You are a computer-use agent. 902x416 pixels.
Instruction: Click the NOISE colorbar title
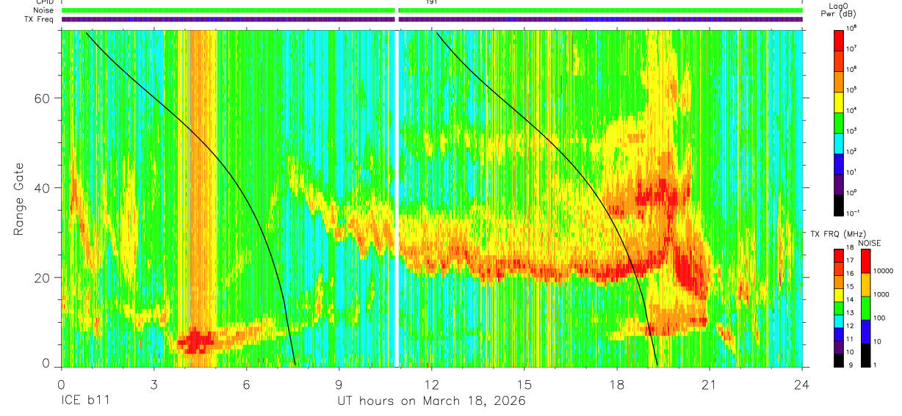[870, 242]
